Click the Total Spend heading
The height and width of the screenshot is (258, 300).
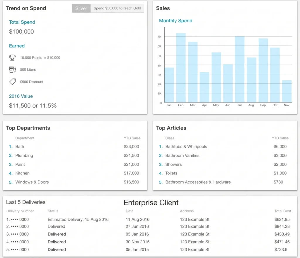coord(22,22)
